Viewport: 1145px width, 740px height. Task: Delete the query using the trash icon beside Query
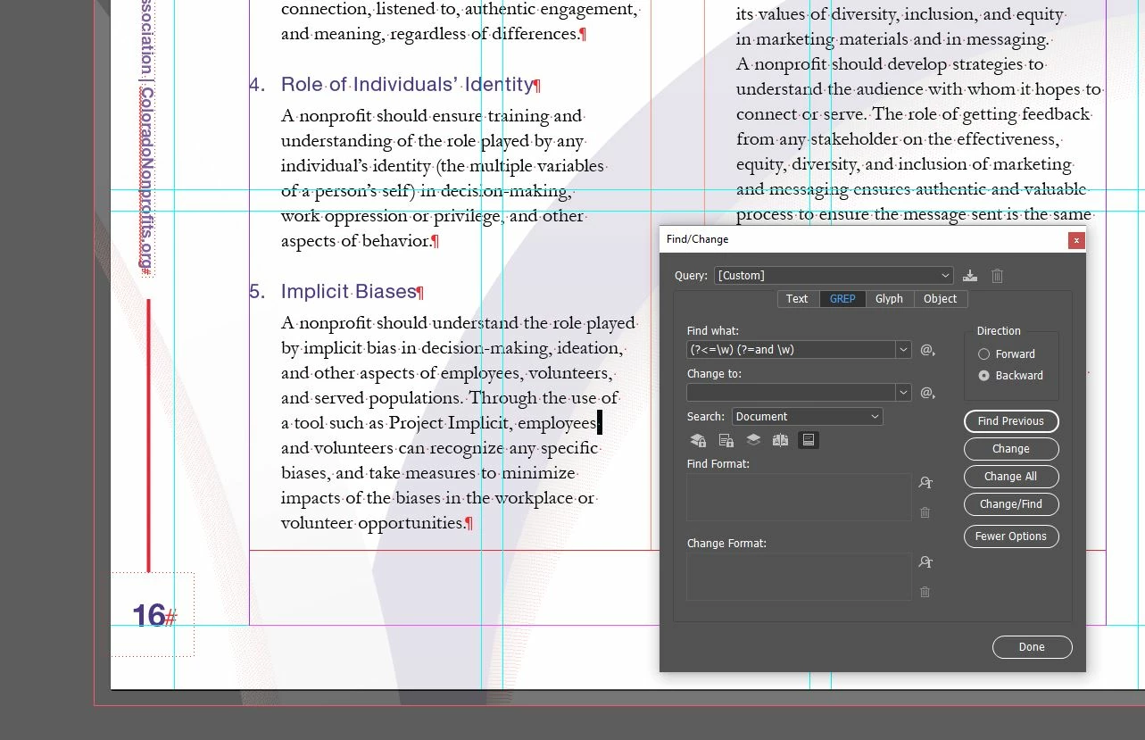[x=998, y=276]
